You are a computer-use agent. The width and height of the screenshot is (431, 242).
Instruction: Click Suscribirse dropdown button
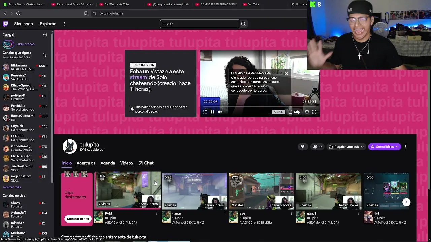click(x=385, y=147)
